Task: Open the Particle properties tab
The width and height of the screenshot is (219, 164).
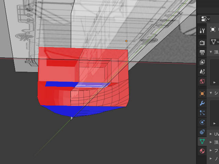Action: click(202, 113)
